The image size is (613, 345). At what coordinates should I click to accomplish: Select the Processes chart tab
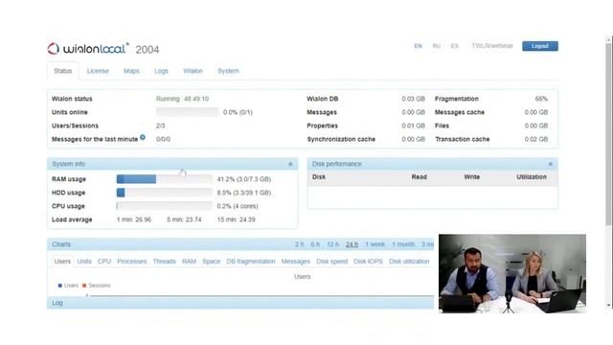coord(132,262)
